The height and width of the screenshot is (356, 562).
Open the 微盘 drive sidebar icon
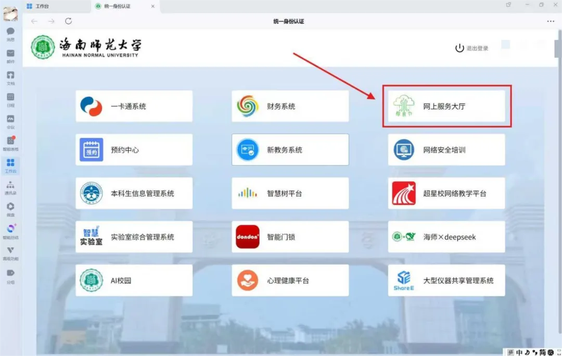(x=10, y=209)
